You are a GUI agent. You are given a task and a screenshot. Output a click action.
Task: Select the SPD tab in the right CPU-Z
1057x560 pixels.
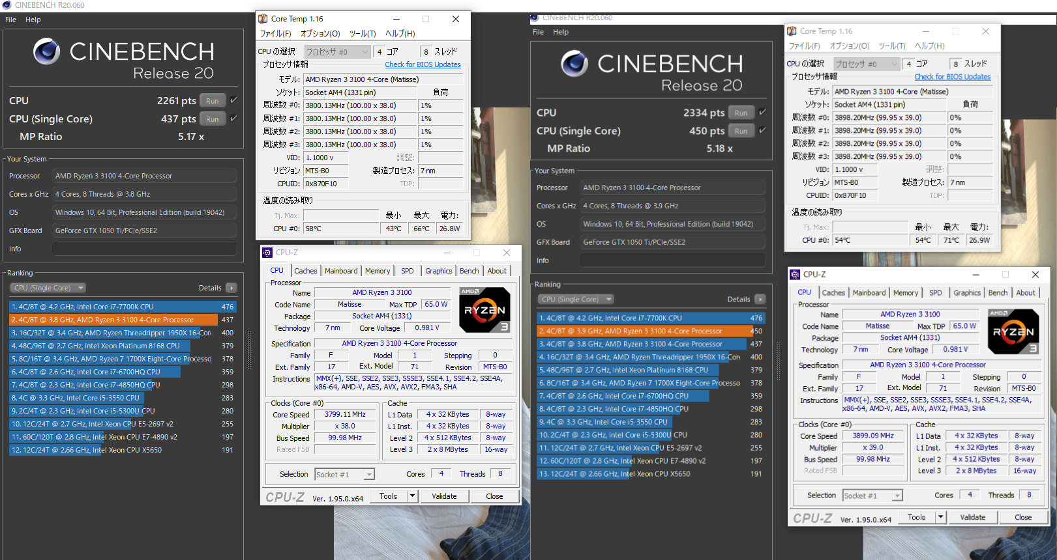(x=936, y=293)
